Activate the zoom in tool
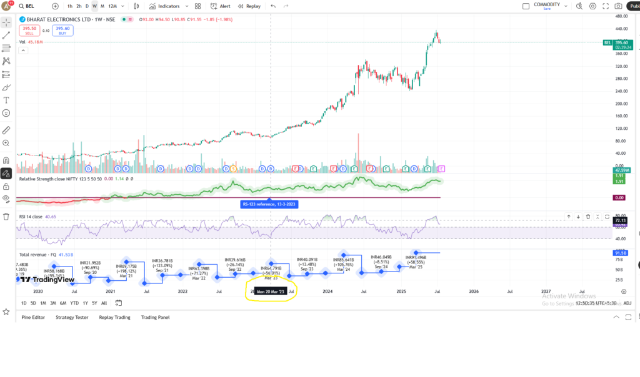Viewport: 640px width, 377px height. (x=6, y=143)
